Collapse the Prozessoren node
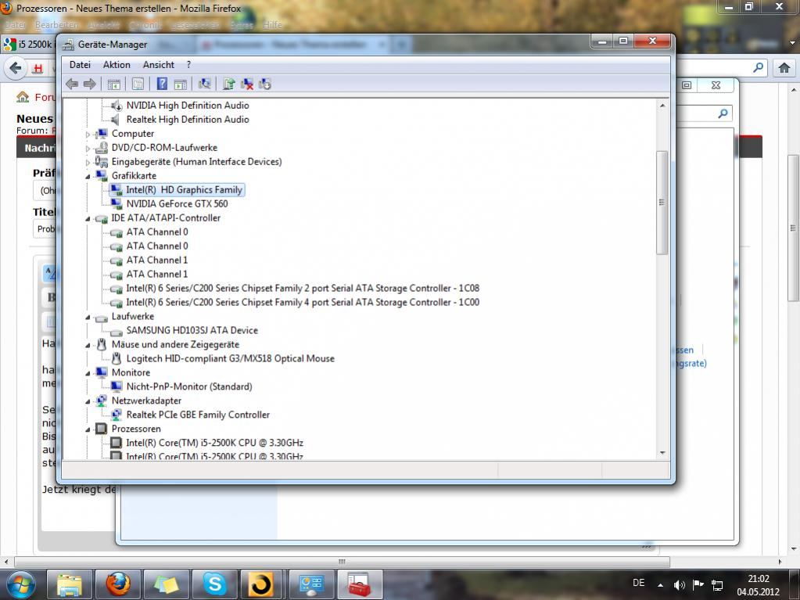 point(88,429)
